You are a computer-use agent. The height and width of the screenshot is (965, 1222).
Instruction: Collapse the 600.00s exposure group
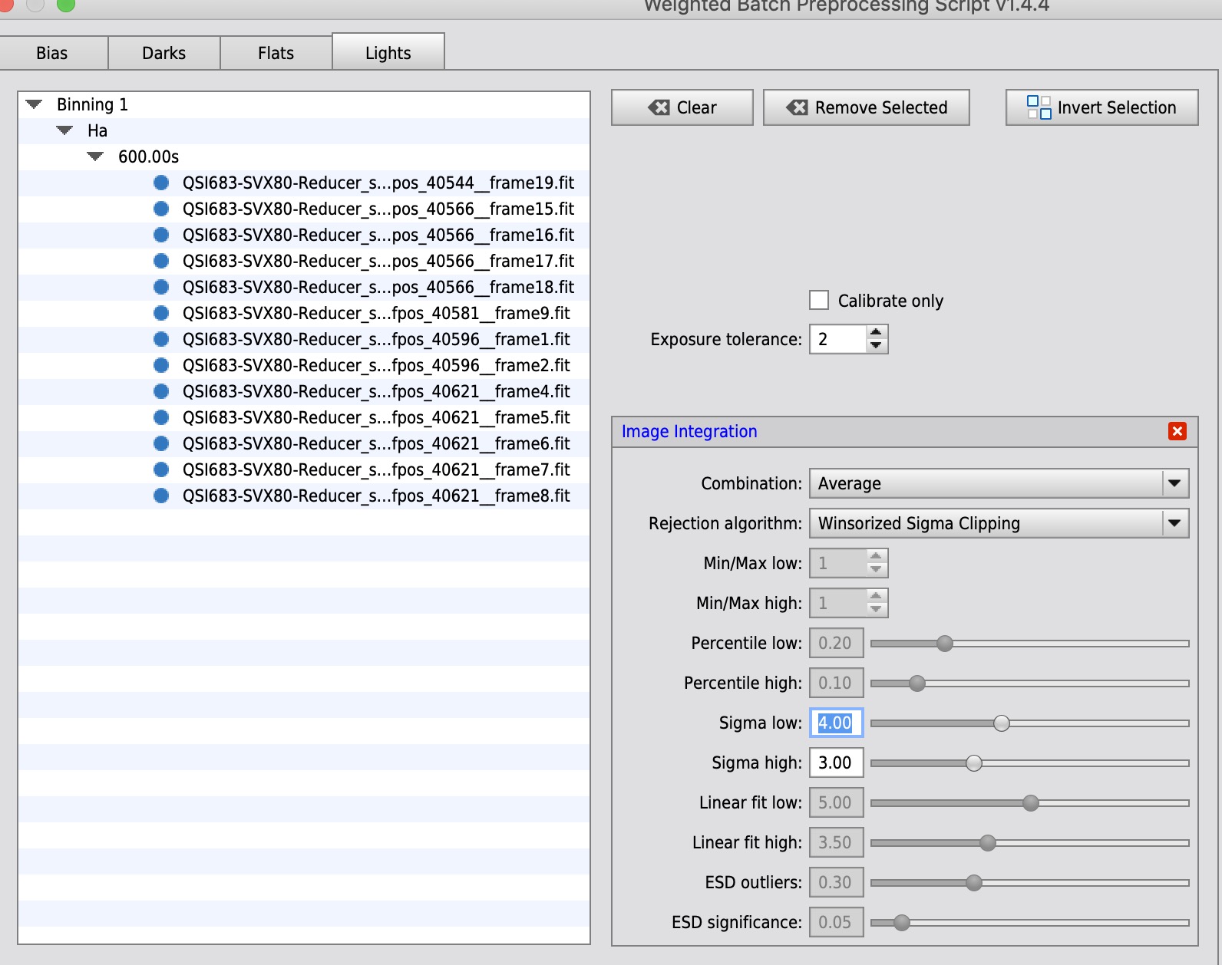(x=95, y=156)
